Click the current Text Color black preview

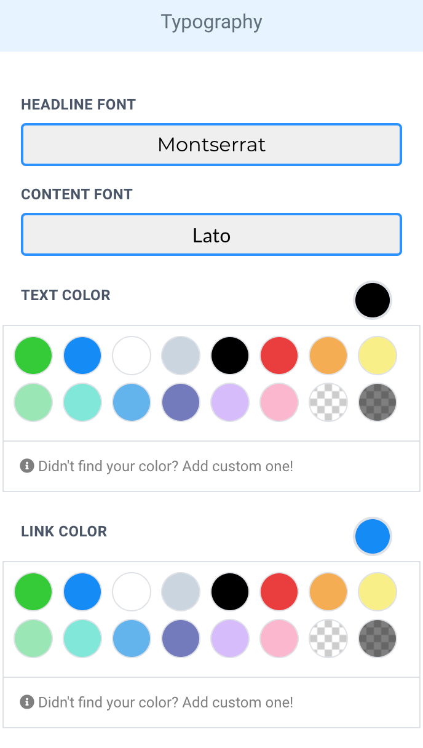(373, 300)
